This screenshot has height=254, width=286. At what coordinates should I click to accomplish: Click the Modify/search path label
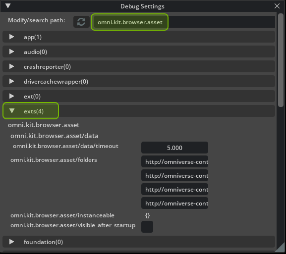(37, 20)
